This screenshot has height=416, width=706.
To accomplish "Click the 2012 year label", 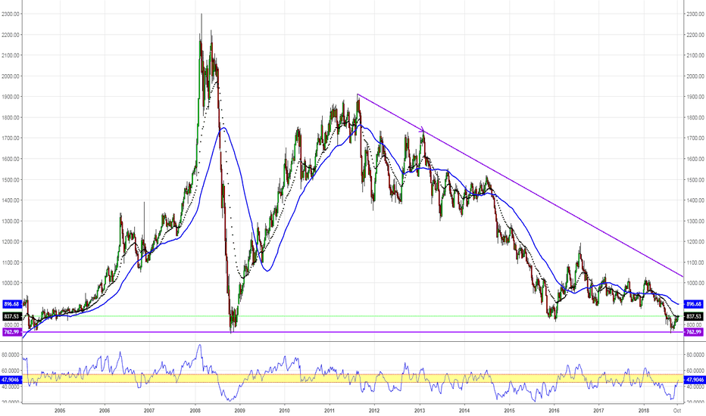I will (x=374, y=410).
